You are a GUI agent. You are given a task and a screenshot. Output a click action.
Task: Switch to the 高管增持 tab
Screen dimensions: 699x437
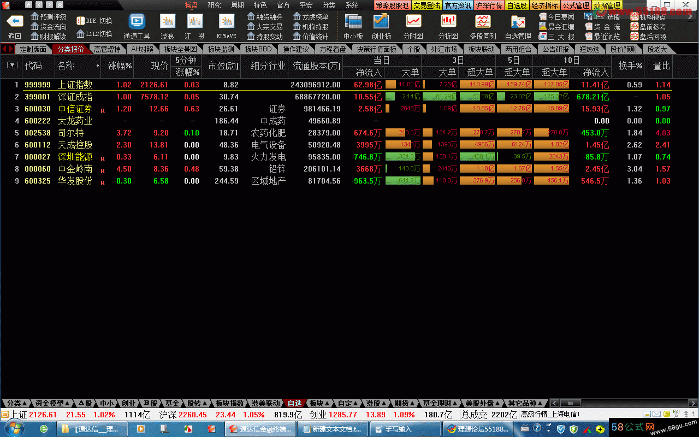(106, 49)
